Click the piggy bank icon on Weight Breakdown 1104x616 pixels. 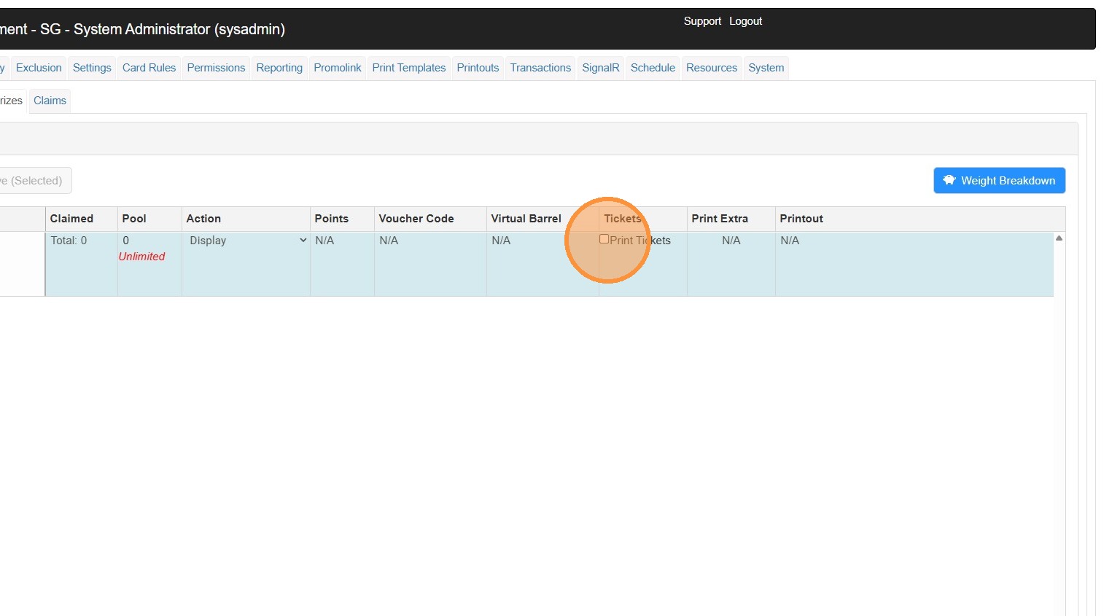(x=949, y=180)
